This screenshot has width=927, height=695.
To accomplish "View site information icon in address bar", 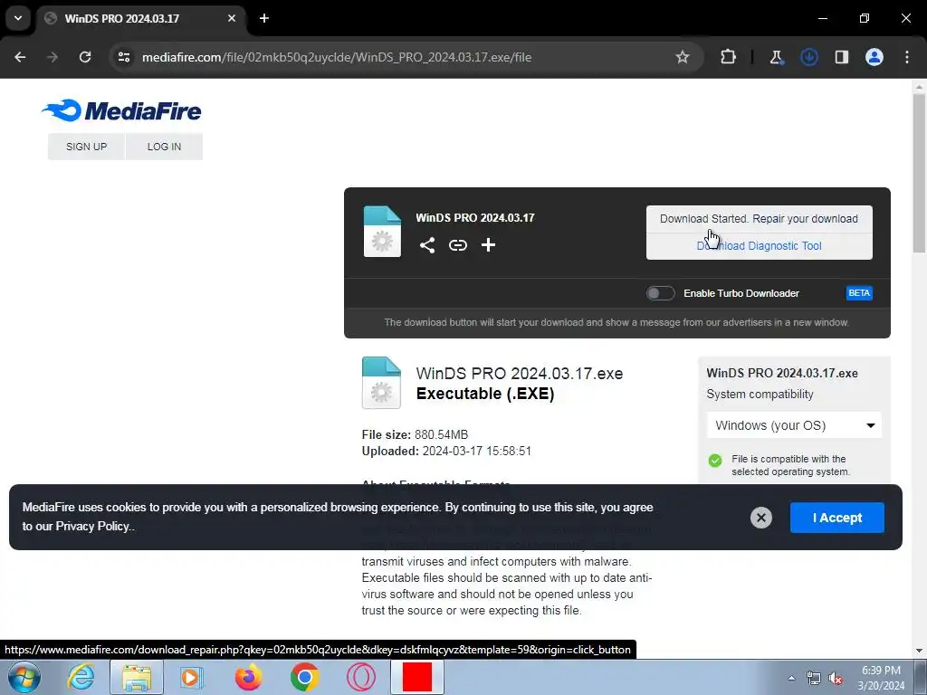I will 124,57.
